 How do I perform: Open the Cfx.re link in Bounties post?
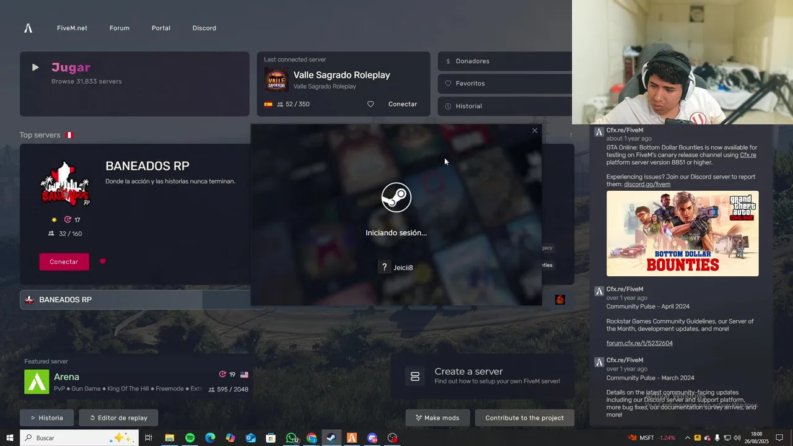(748, 155)
